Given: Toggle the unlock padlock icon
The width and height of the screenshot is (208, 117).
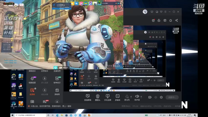Looking at the screenshot, I should coord(159,20).
